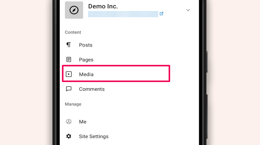Click the blurred site URL link

[123, 14]
